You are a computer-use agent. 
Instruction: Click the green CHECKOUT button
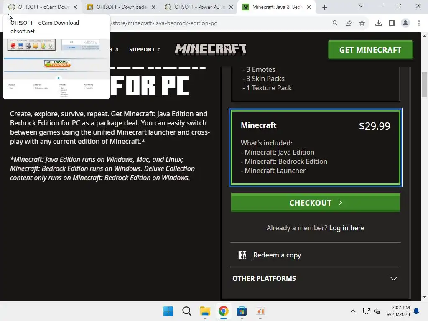[x=315, y=203]
